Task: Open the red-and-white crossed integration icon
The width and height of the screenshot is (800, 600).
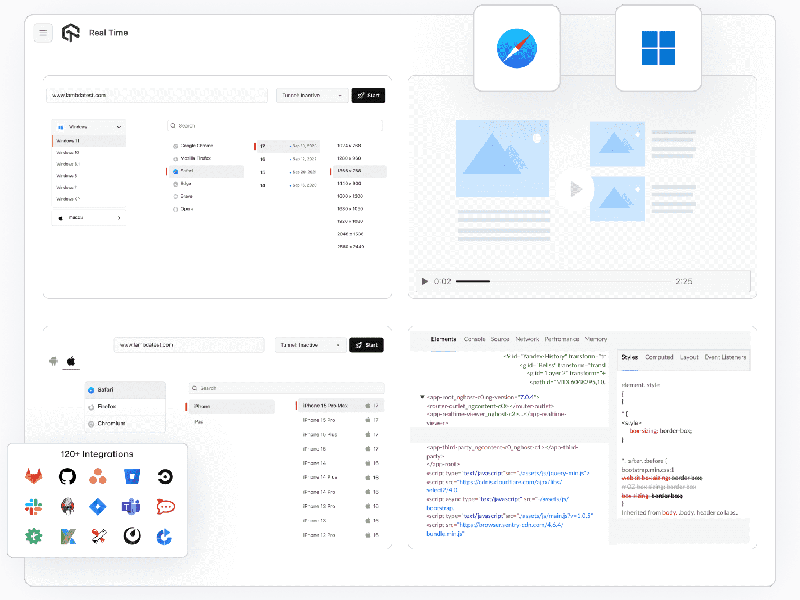Action: point(99,536)
